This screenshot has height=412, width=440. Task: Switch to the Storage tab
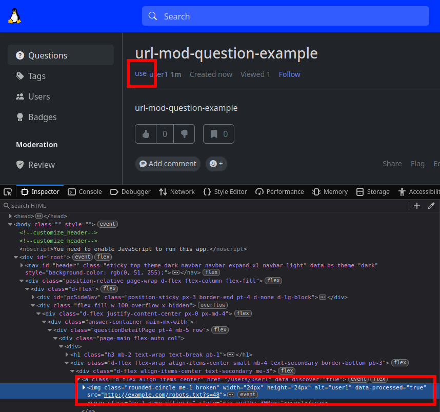pyautogui.click(x=373, y=192)
